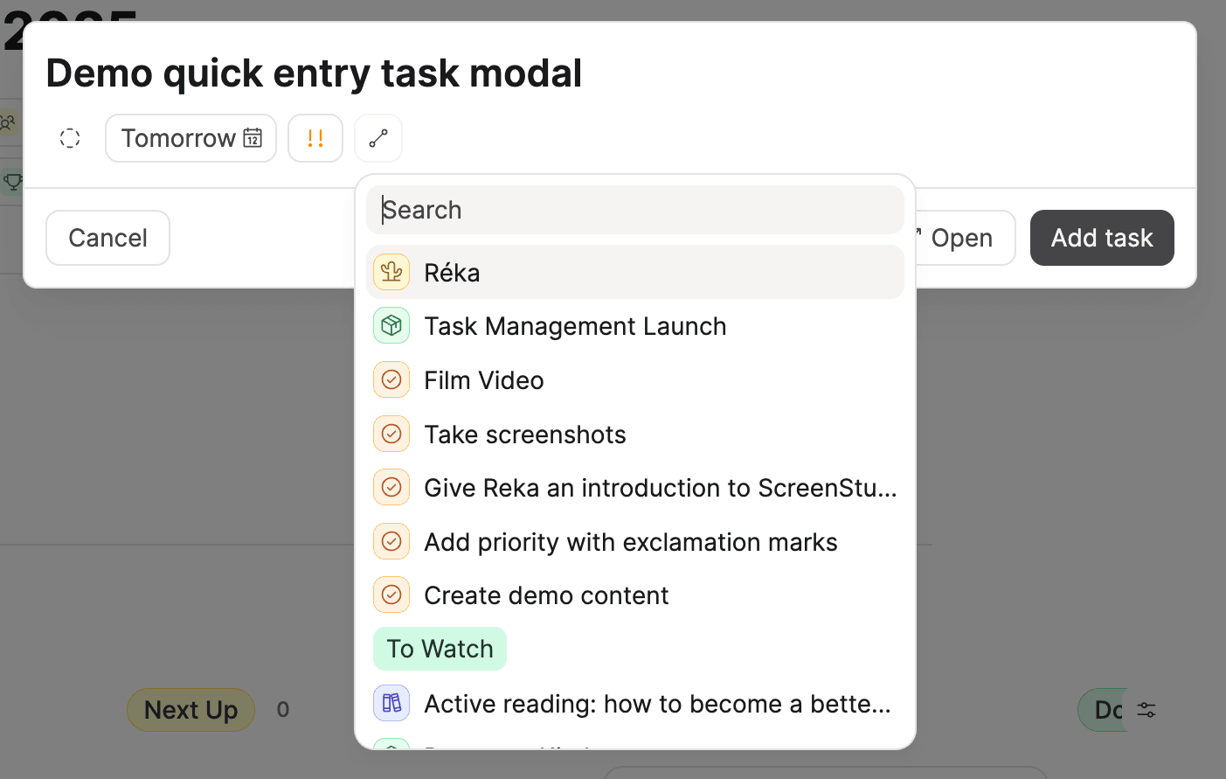Screen dimensions: 1226x779
Task: Switch to the Next Up column tab
Action: 190,710
